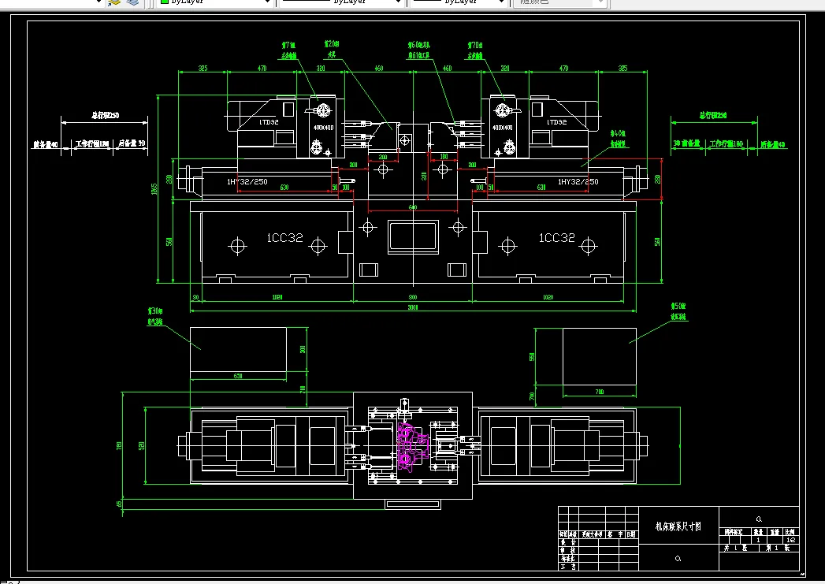Select the 第30组 electrical cabinet leader label

[155, 317]
